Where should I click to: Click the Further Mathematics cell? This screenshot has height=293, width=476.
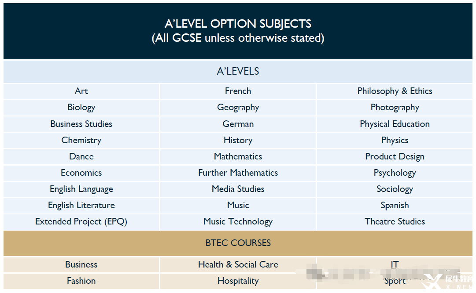click(238, 173)
